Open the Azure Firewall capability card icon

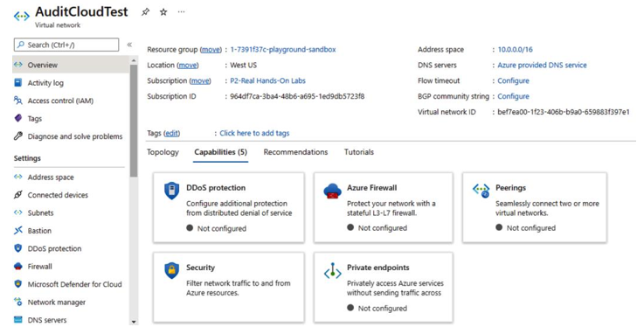click(x=332, y=191)
